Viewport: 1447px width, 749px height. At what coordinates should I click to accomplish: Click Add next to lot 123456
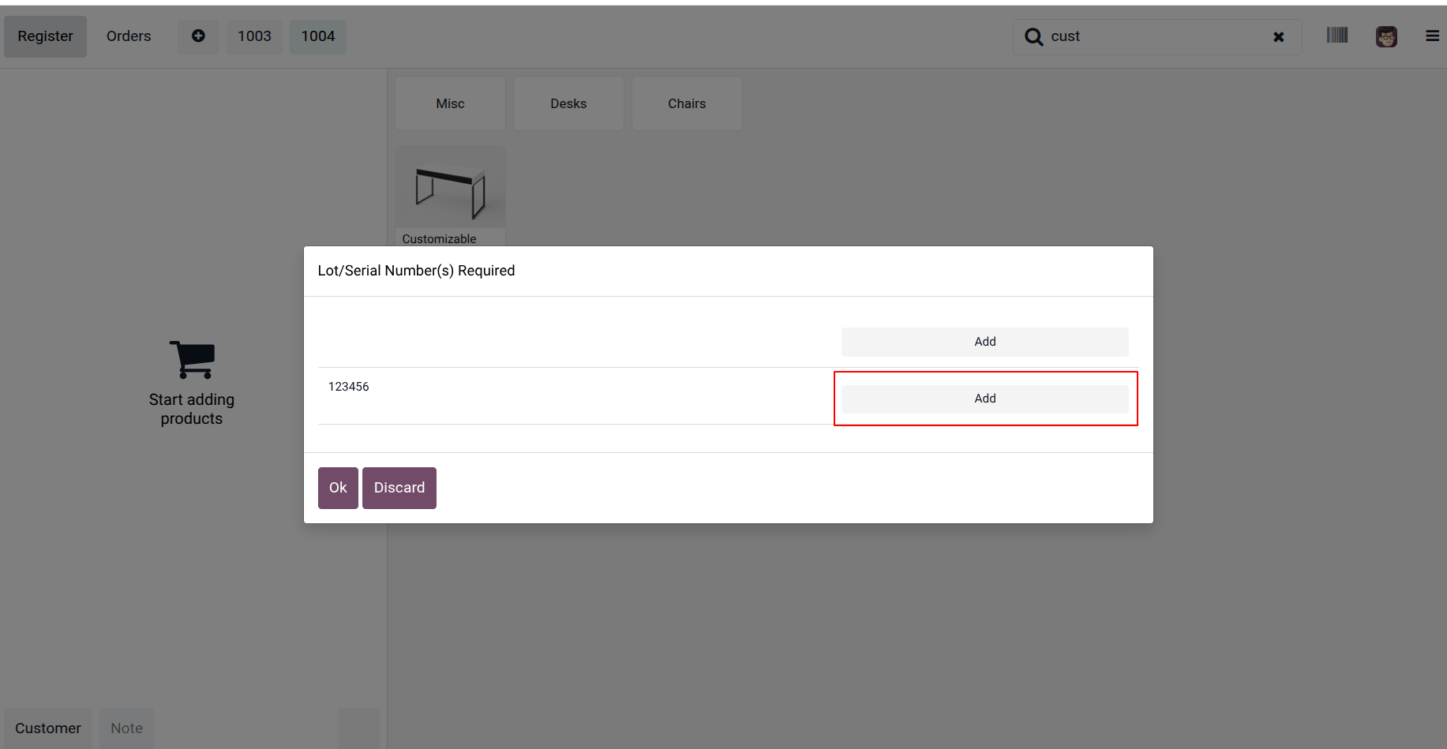click(x=984, y=399)
